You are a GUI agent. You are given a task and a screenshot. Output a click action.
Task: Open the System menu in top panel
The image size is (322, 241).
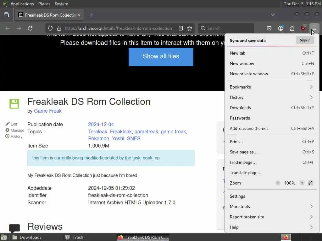(x=61, y=4)
